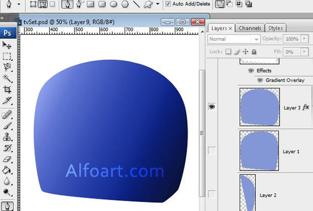Select the Slice tool
Image resolution: width=313 pixels, height=211 pixels.
coord(7,100)
